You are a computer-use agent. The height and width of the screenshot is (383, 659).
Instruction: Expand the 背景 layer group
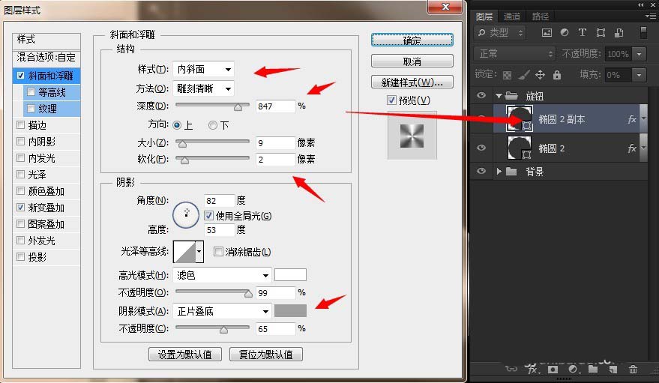point(499,172)
